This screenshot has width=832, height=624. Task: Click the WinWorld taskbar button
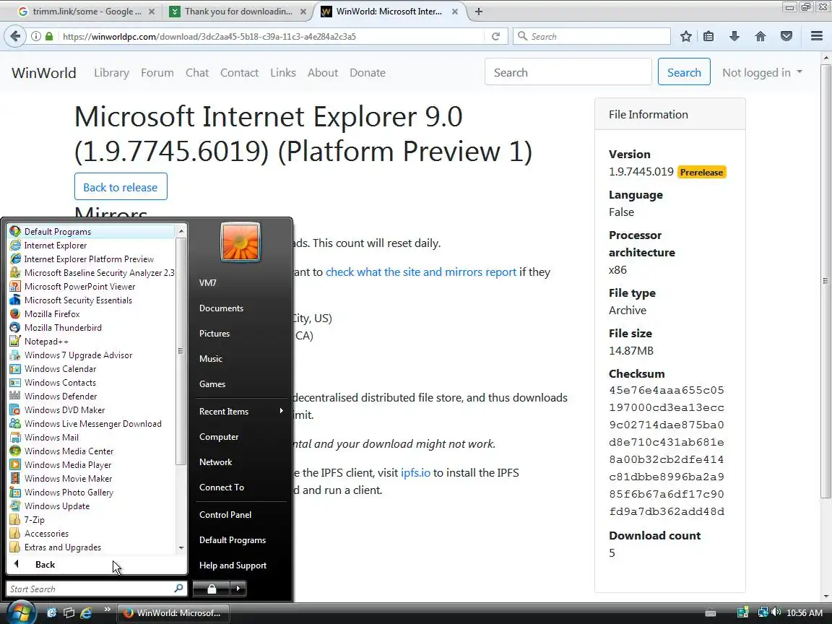tap(173, 613)
